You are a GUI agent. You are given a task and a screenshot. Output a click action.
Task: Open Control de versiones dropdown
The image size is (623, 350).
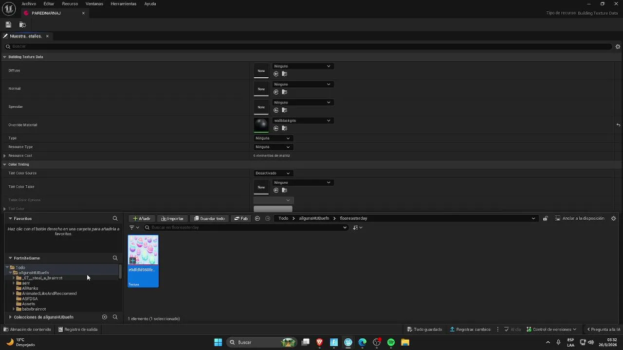pos(551,330)
